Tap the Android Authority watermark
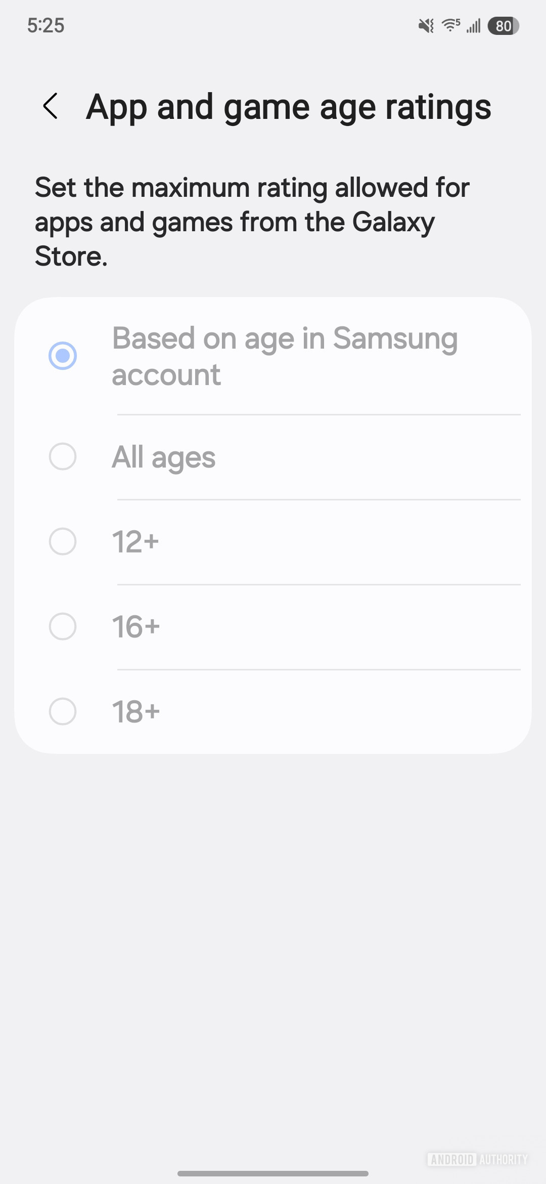546x1184 pixels. click(x=477, y=1159)
